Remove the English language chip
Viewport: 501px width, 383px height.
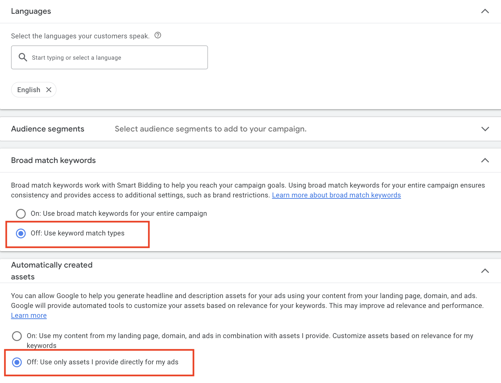coord(49,90)
